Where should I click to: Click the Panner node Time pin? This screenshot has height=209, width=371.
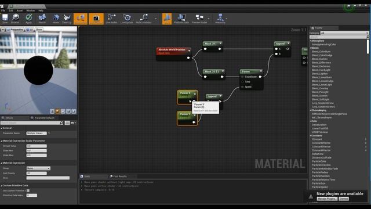[x=242, y=82]
